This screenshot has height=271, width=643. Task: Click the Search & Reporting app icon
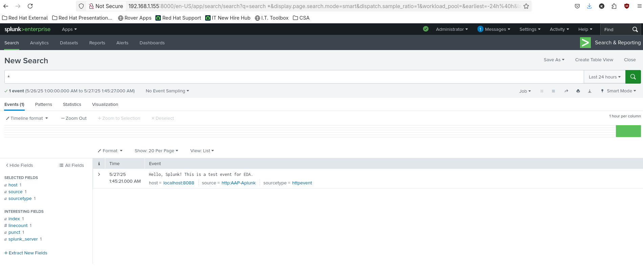click(585, 43)
